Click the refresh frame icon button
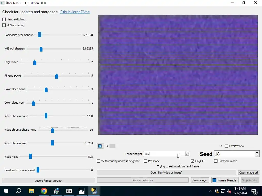The image size is (262, 196). coord(100,146)
